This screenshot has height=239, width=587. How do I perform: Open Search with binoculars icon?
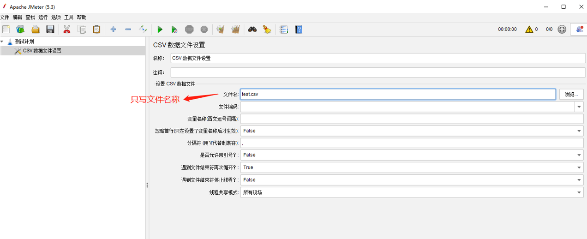[252, 29]
